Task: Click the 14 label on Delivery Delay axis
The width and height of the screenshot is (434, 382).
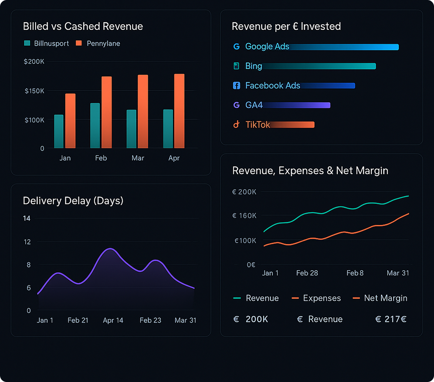Action: tap(27, 219)
